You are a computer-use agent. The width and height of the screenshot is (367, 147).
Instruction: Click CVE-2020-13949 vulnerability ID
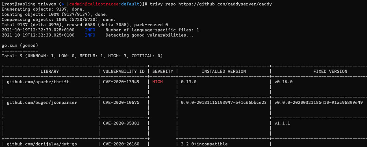121,82
